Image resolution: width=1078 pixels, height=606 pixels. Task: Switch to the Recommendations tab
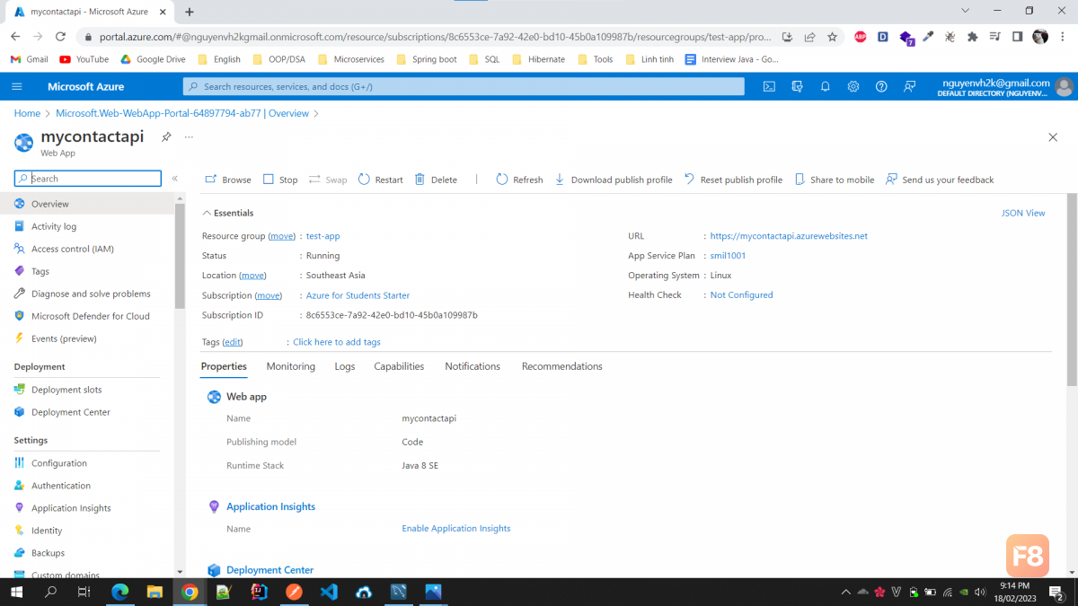tap(562, 366)
